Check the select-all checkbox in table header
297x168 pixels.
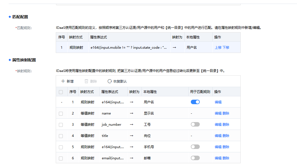(61, 92)
